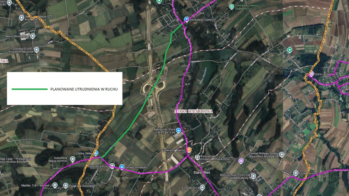349x196 pixels.
Task: Click the Mariusz Kuczmierczyk Zakład Budowy pin
Action: pyautogui.click(x=253, y=176)
